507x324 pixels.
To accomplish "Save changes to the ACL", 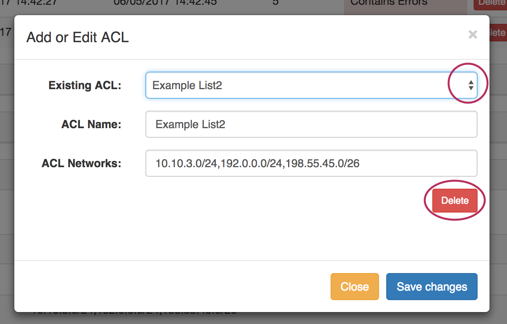I will point(432,287).
